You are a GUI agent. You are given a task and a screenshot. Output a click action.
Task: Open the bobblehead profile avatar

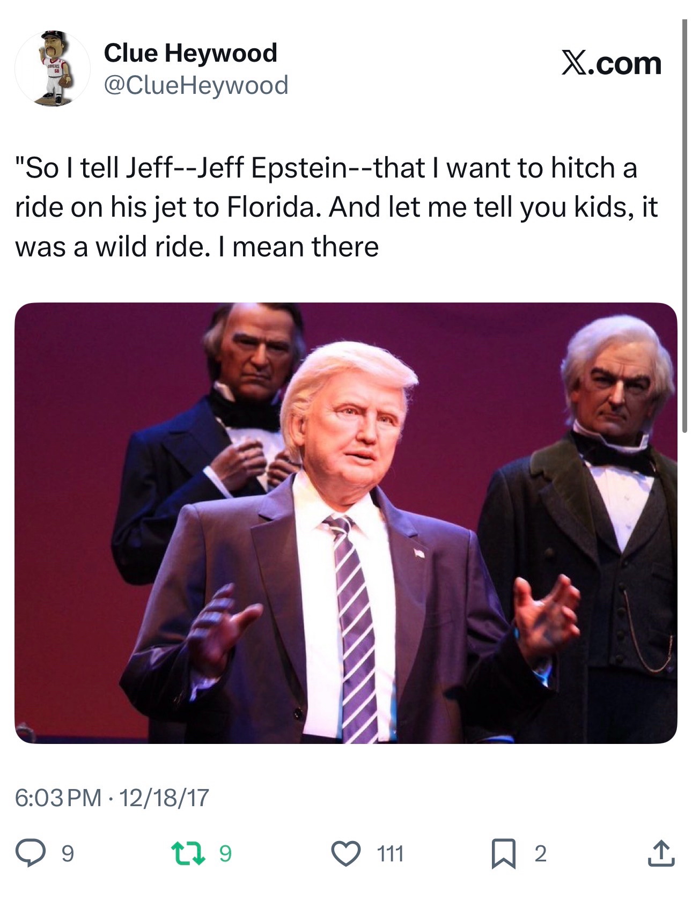pyautogui.click(x=52, y=68)
